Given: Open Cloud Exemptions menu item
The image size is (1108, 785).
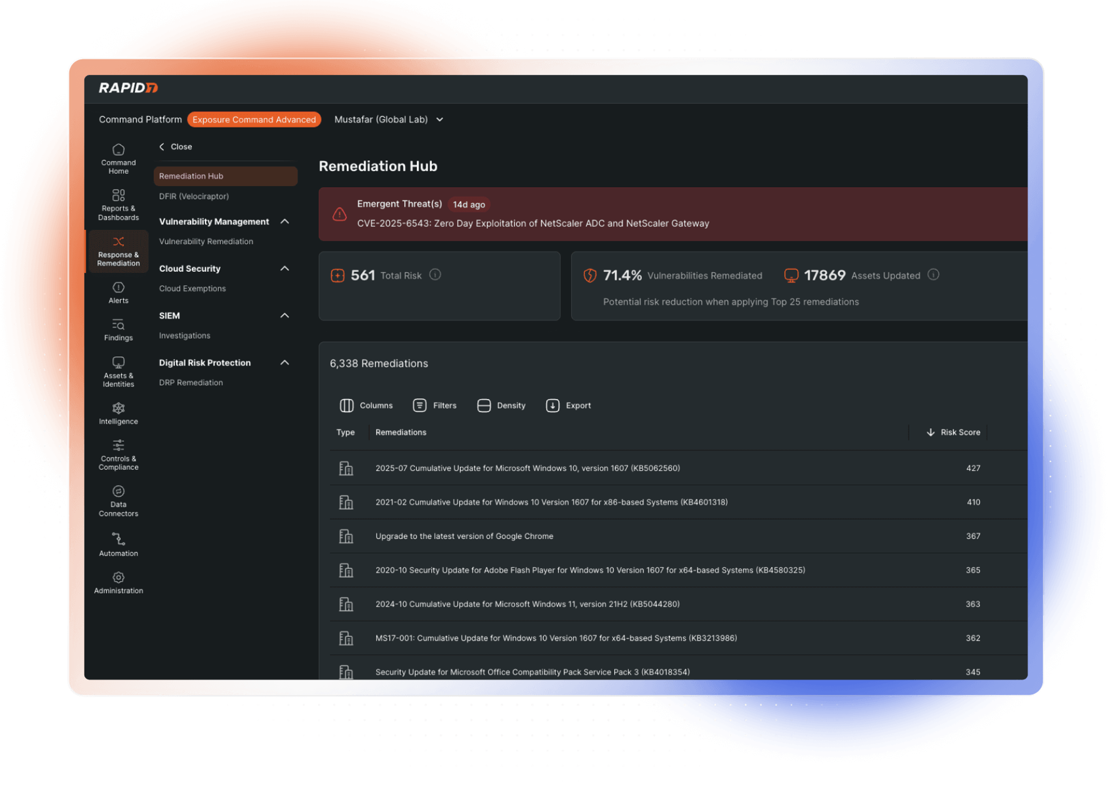Looking at the screenshot, I should point(192,289).
